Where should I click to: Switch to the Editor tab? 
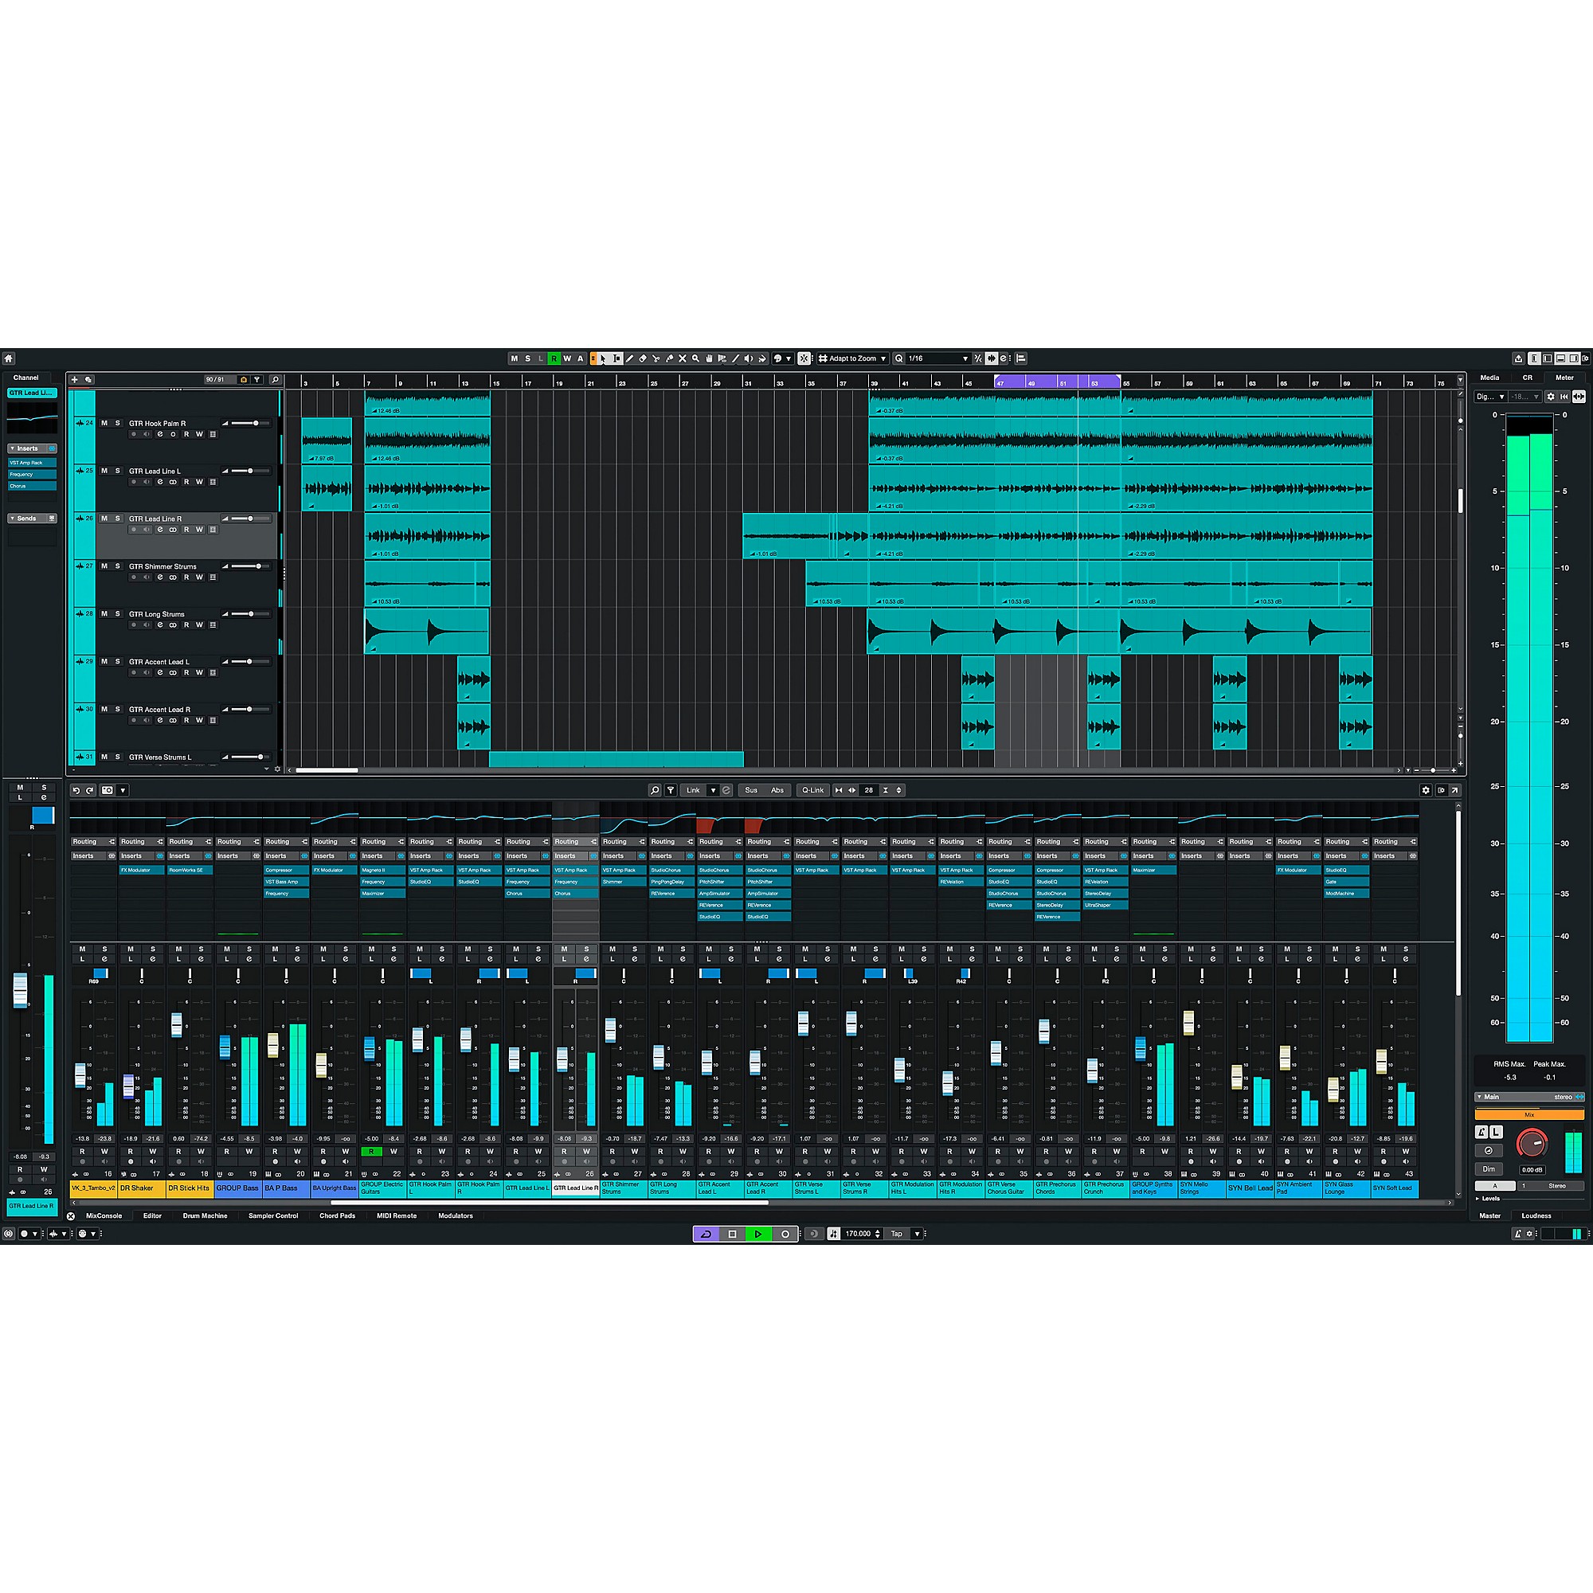pos(153,1215)
